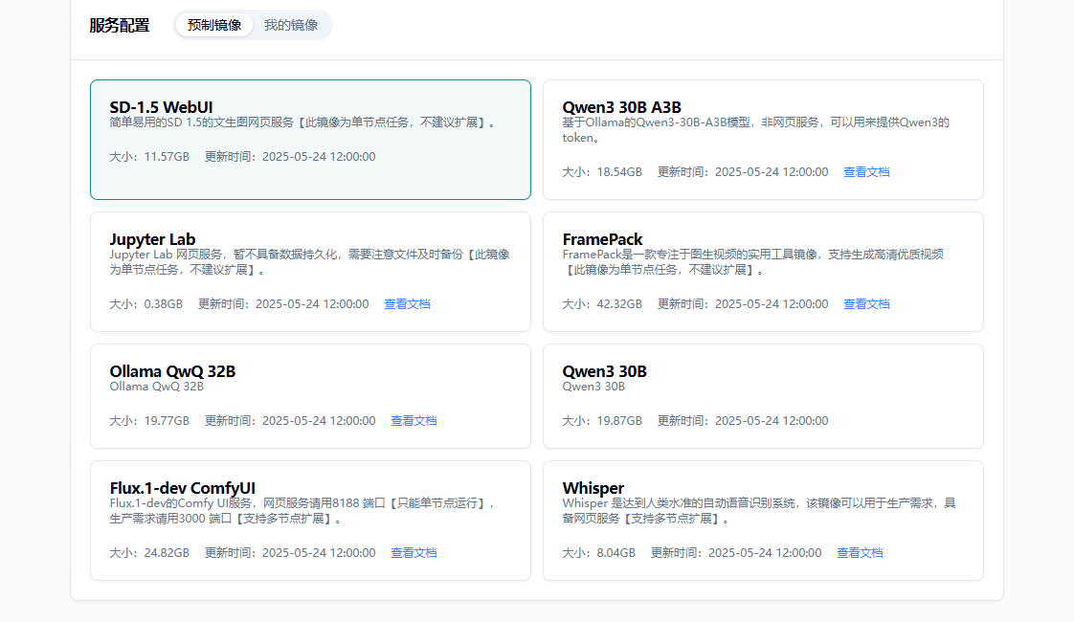Choose the Qwen3 30B image card
Image resolution: width=1074 pixels, height=622 pixels.
pos(763,395)
